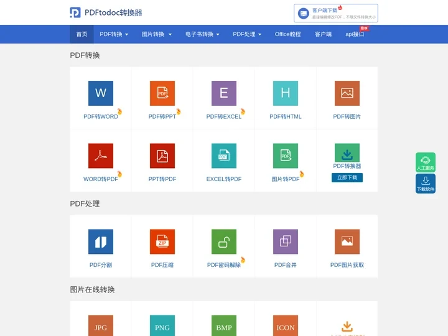Click the PDF转换器 download icon
448x336 pixels.
click(x=347, y=152)
